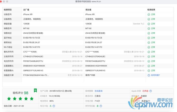This screenshot has height=112, width=177.
Task: Click jailbreak status 未越狱
Action: pyautogui.click(x=144, y=96)
